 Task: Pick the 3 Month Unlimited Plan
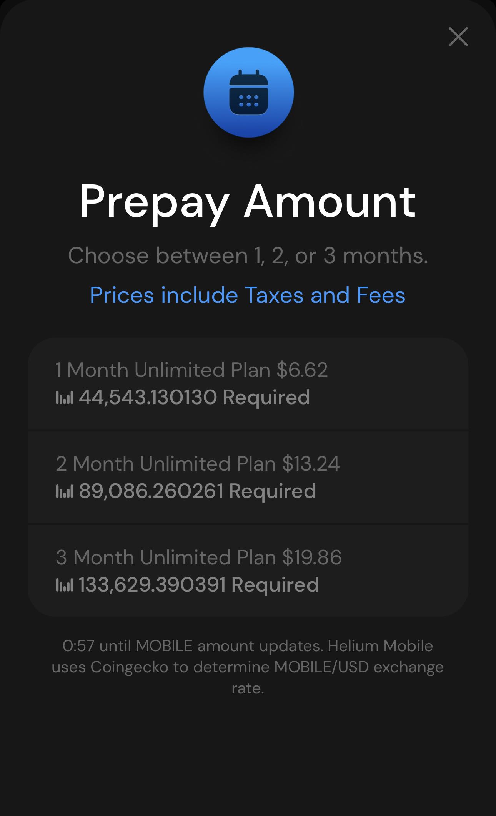(248, 571)
